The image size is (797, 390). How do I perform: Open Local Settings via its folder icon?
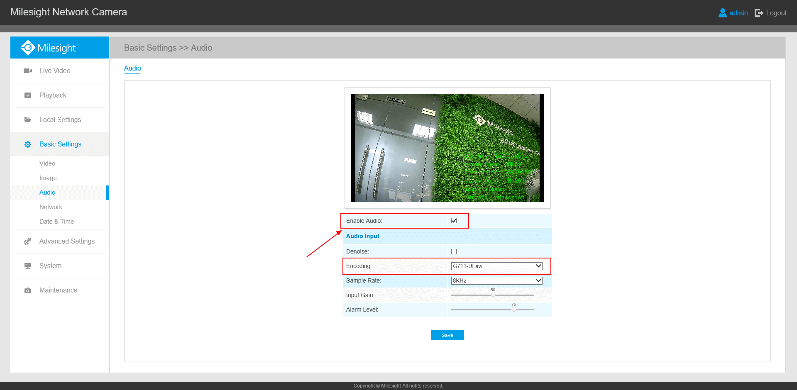click(x=27, y=119)
